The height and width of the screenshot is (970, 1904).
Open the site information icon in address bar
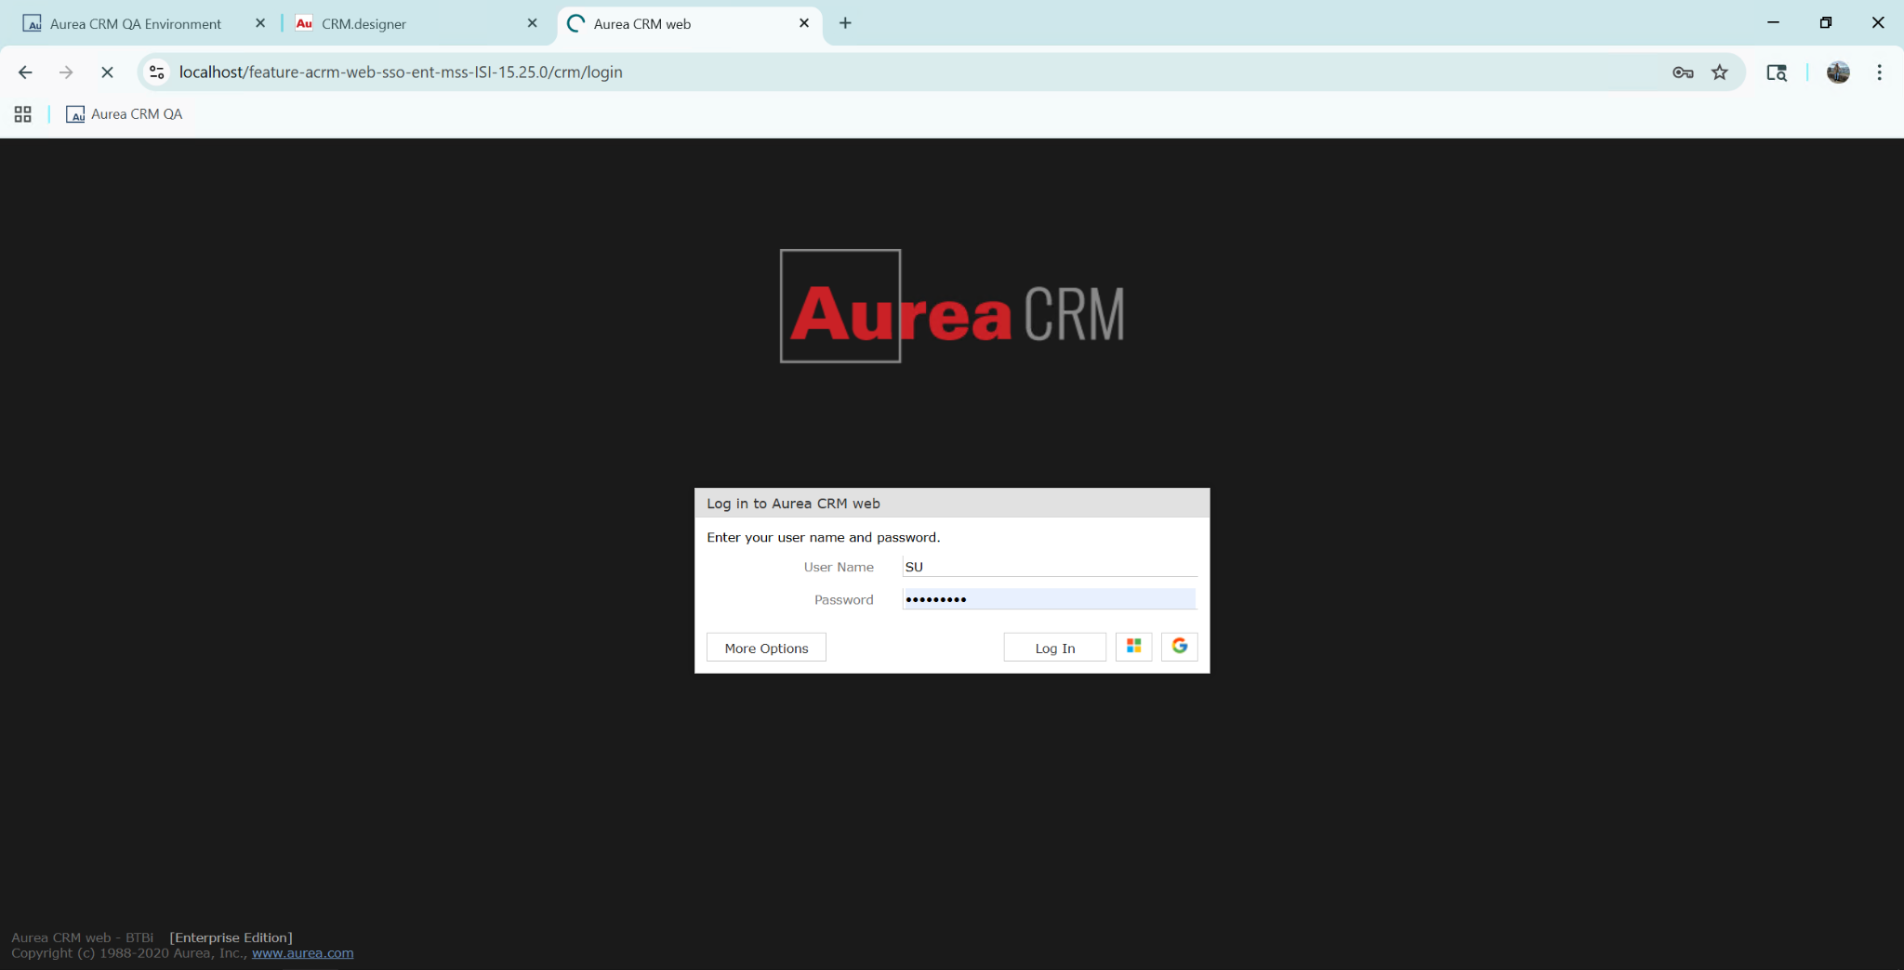157,72
